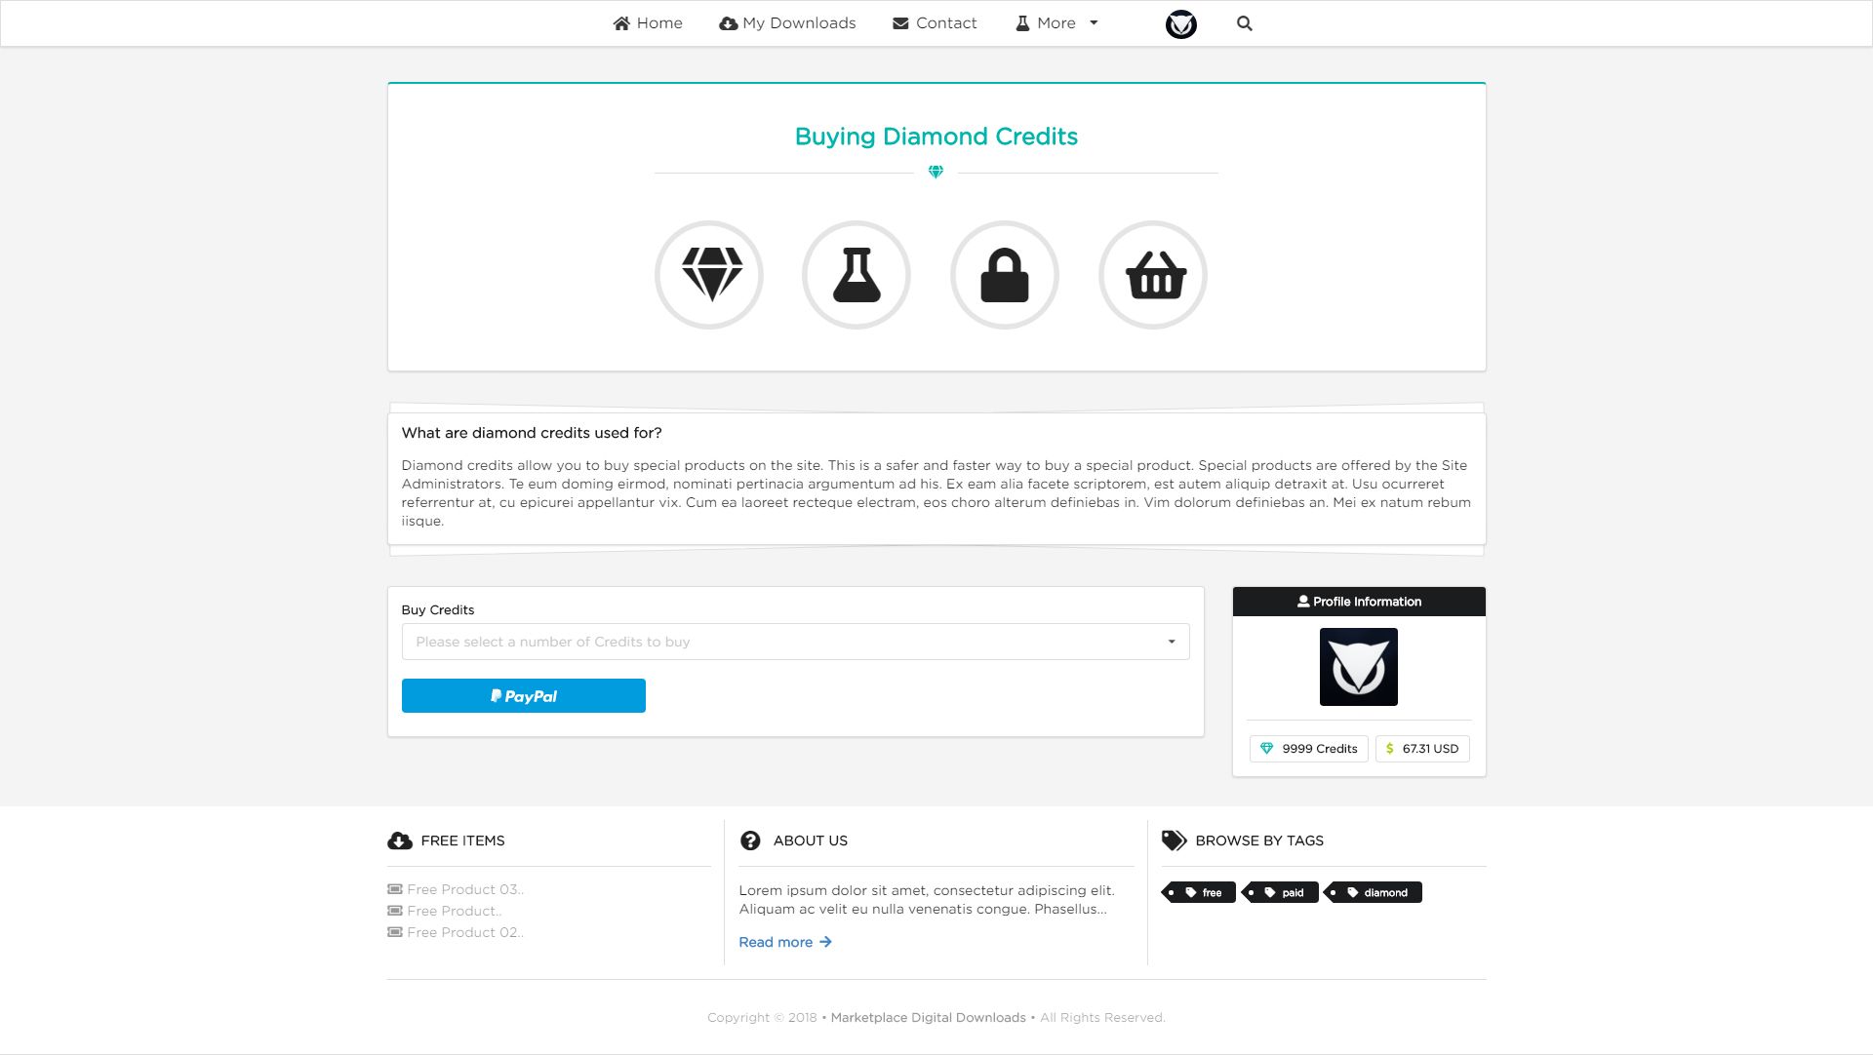Click the owl avatar in the navbar
Viewport: 1873px width, 1055px height.
pos(1180,23)
